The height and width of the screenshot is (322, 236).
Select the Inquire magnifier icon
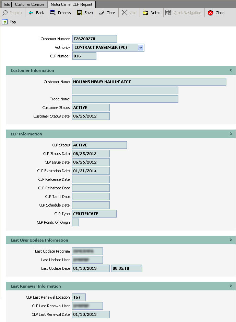tap(5, 13)
